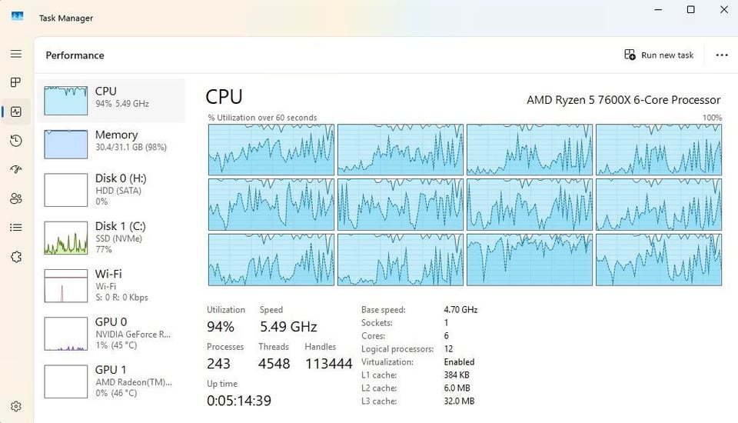Open the Details page icon
This screenshot has width=738, height=423.
tap(16, 228)
